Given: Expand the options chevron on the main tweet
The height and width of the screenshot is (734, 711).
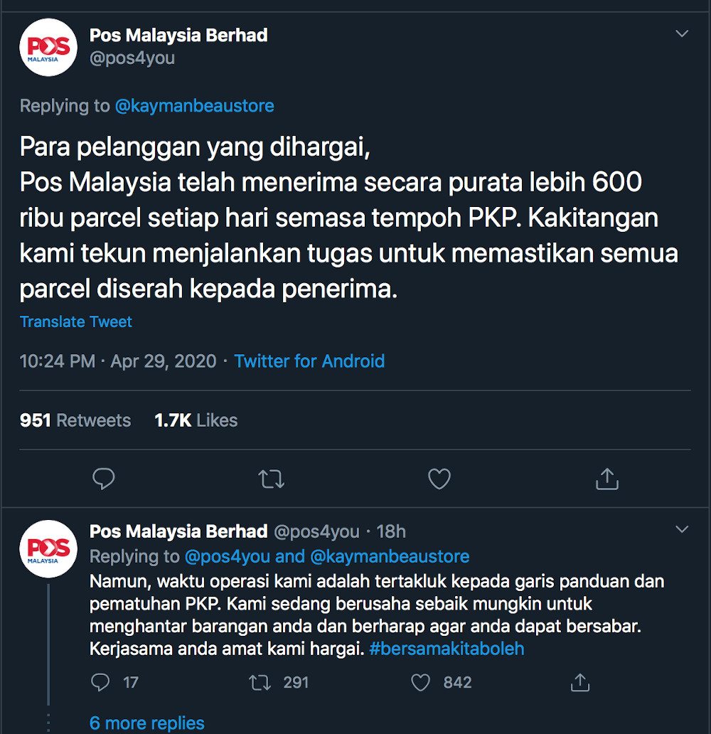Looking at the screenshot, I should pos(682,33).
